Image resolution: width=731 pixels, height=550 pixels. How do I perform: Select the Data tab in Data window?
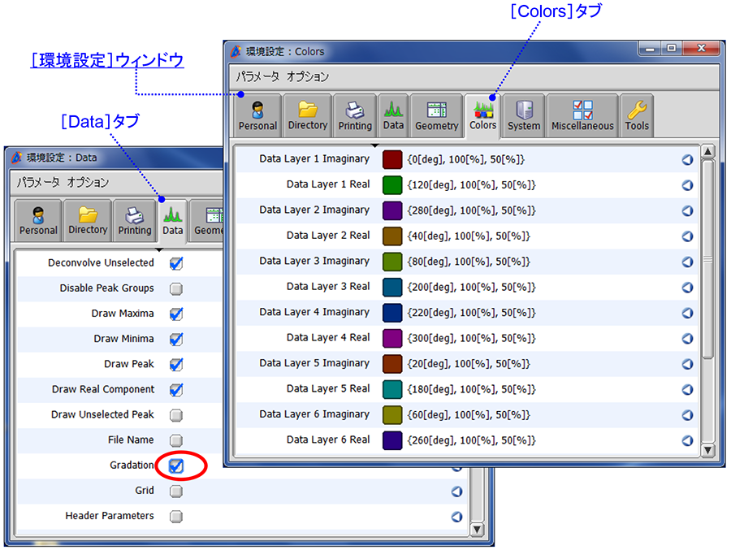point(172,221)
